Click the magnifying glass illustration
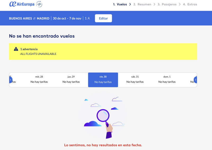Viewport: 212px width, 150px height. pos(104,116)
